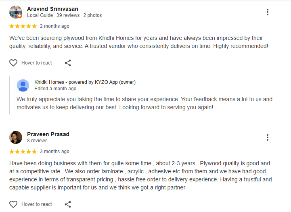Like Aravind Srinivasan's review with heart
The height and width of the screenshot is (212, 291).
coord(13,63)
